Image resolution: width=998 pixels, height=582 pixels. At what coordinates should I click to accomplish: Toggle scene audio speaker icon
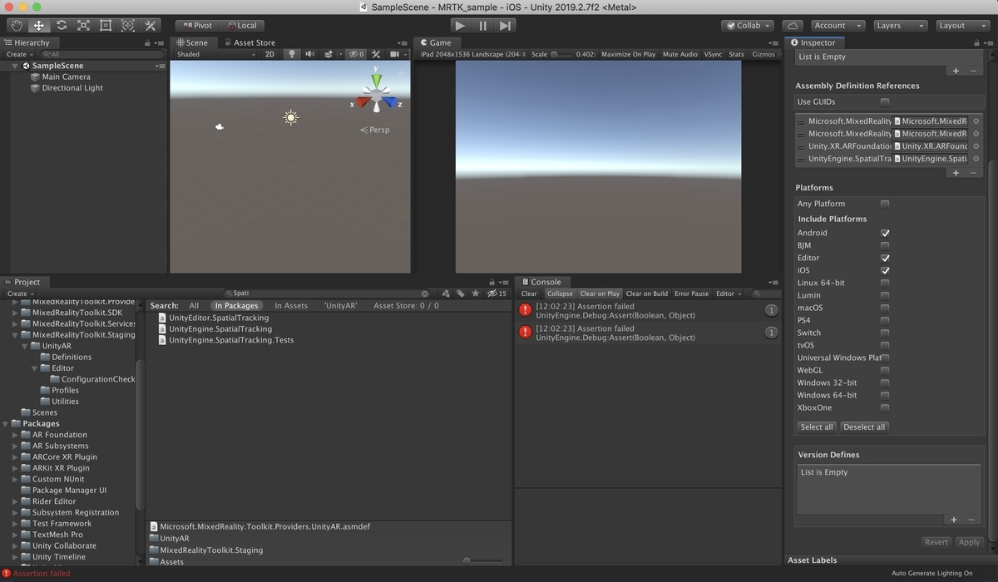pos(309,54)
